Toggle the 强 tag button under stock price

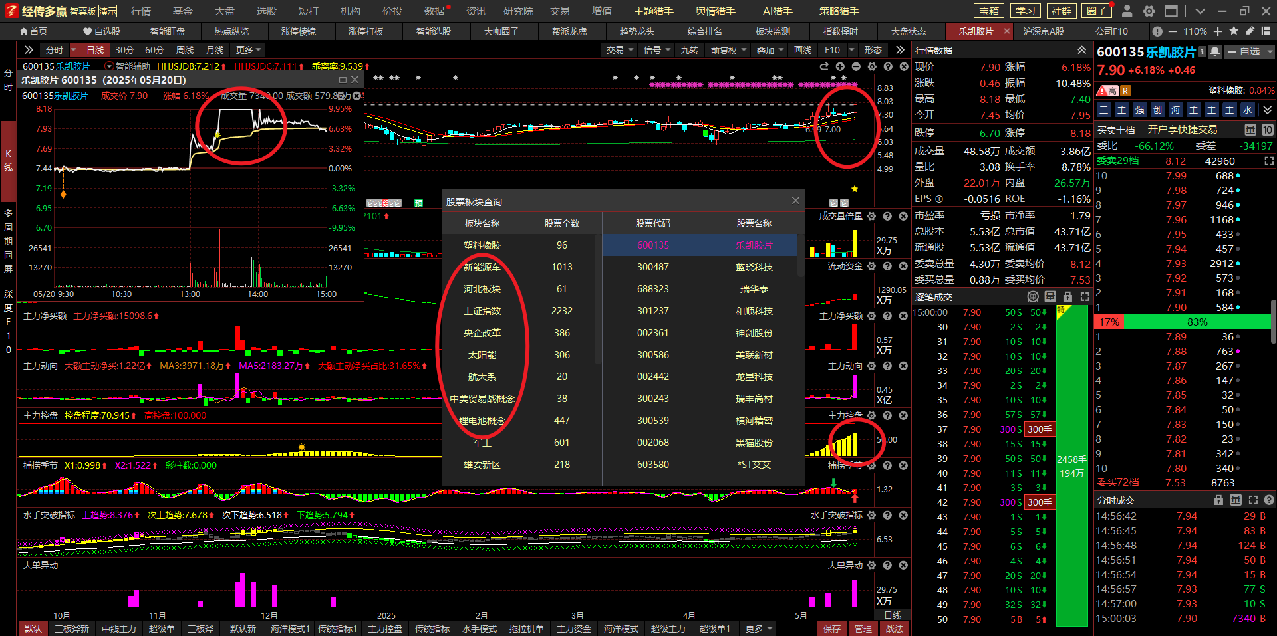coord(1139,110)
